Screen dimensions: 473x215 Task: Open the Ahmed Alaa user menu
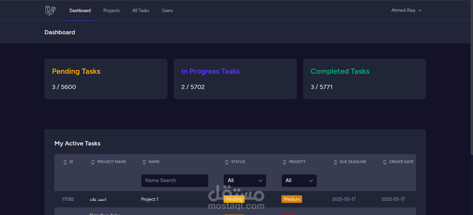406,10
